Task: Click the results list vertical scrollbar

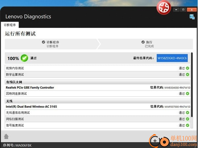Action: coord(192,90)
